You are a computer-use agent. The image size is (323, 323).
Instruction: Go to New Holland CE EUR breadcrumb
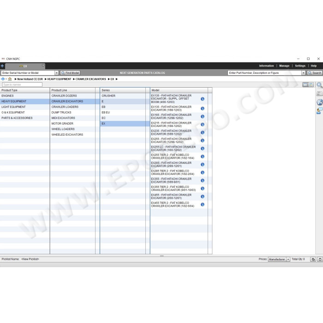coord(30,79)
